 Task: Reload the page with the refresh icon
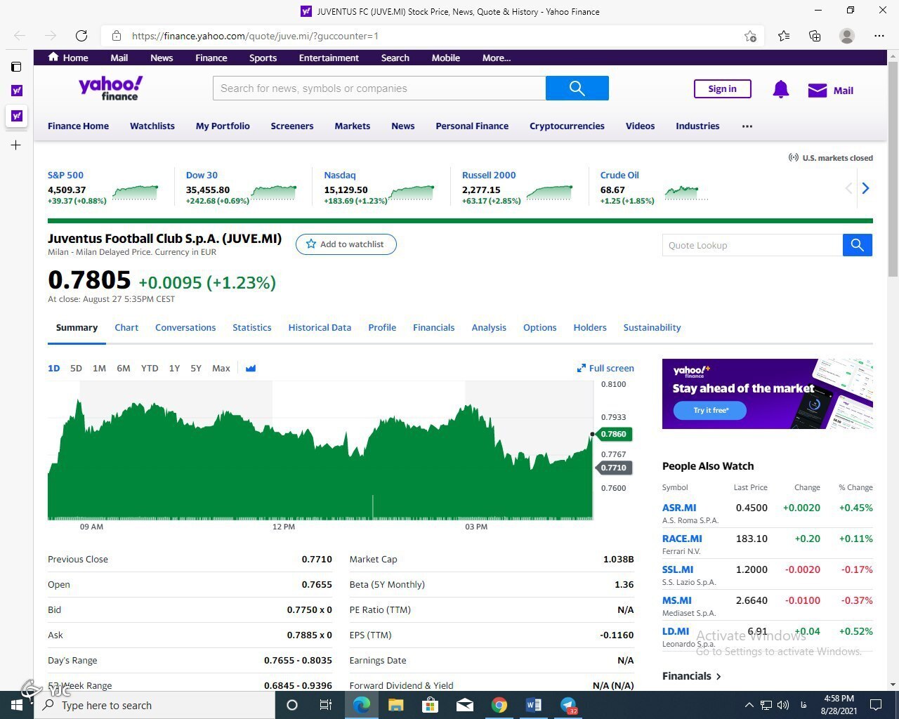coord(81,36)
